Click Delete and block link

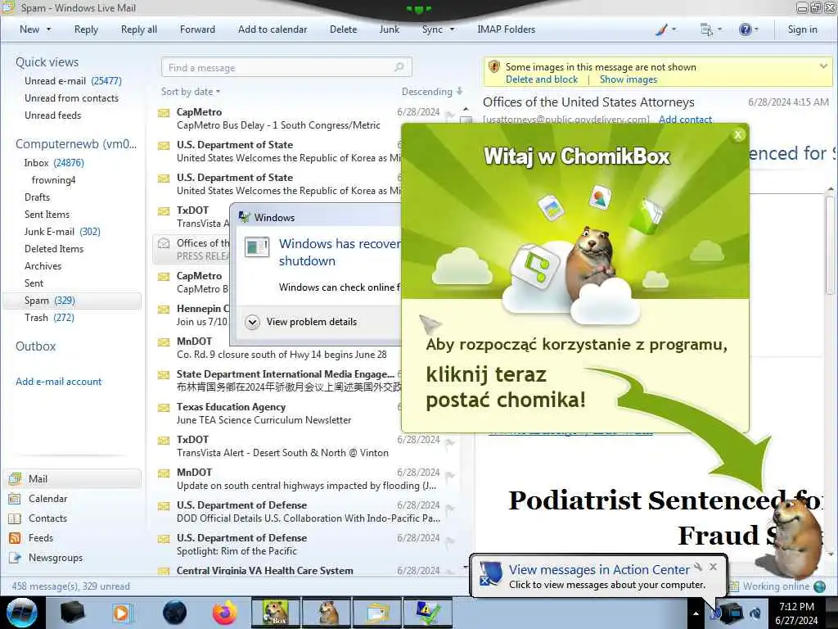coord(542,79)
